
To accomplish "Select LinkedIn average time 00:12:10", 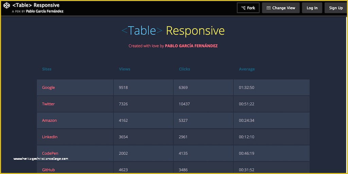I will coord(247,137).
